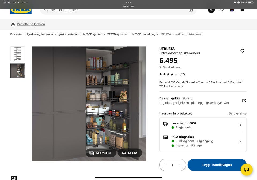Open Alle medier gallery button
This screenshot has width=257, height=180.
101,153
